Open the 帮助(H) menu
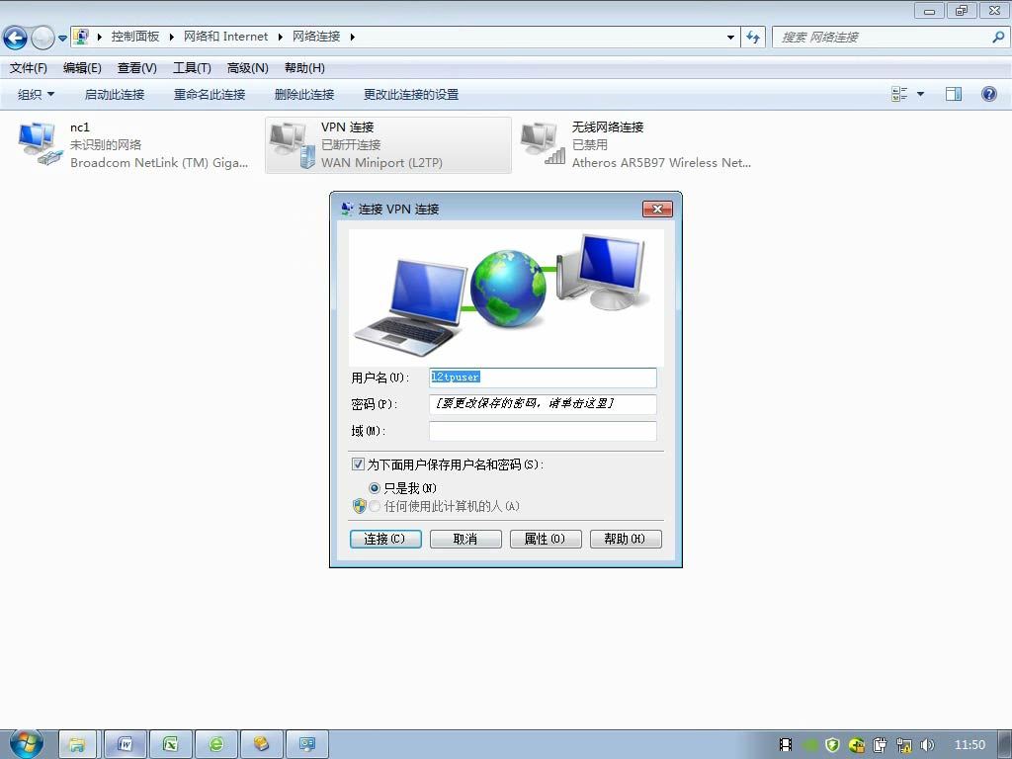 click(304, 68)
